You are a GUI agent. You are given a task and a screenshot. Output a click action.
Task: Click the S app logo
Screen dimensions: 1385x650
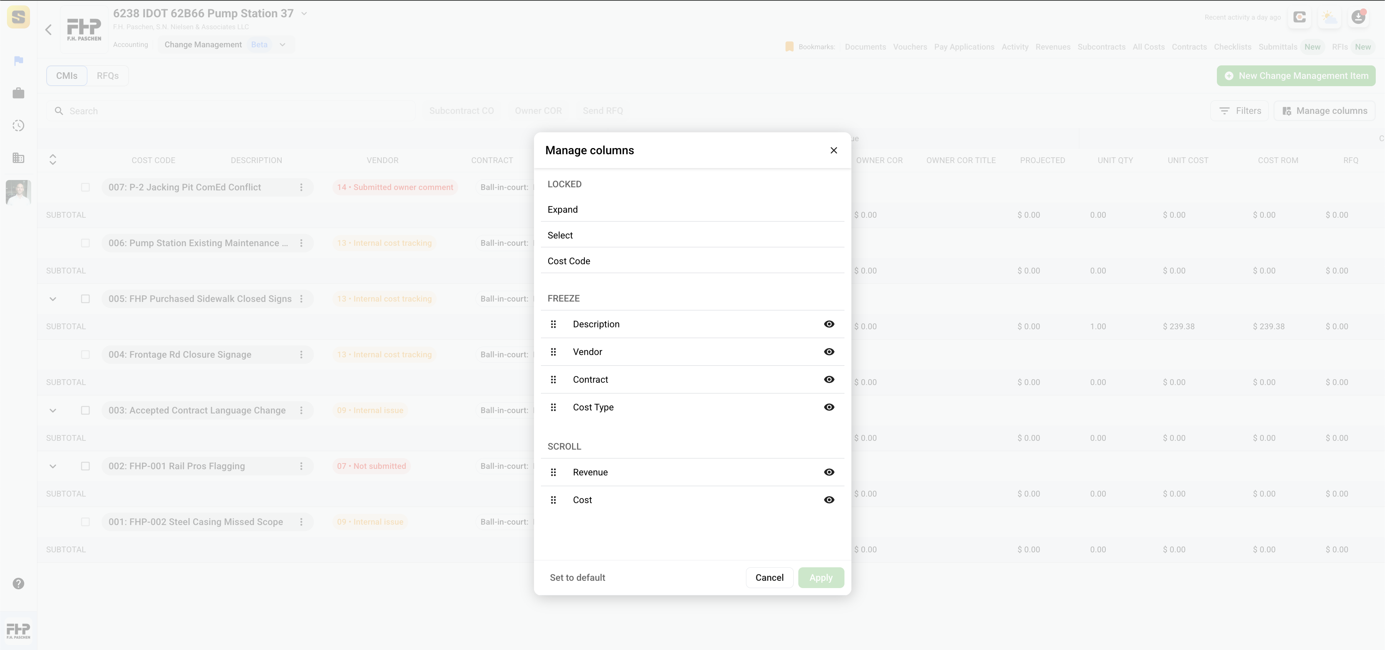pos(18,17)
